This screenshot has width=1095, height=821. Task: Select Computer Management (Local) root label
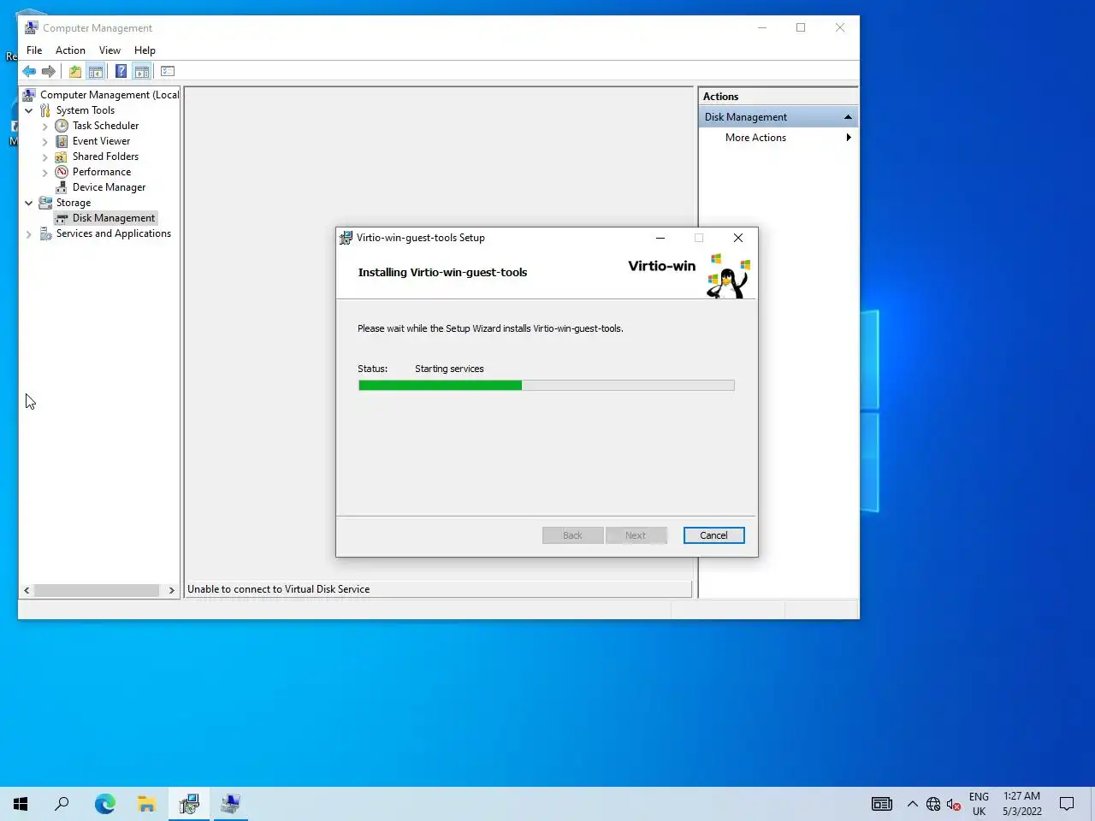109,95
